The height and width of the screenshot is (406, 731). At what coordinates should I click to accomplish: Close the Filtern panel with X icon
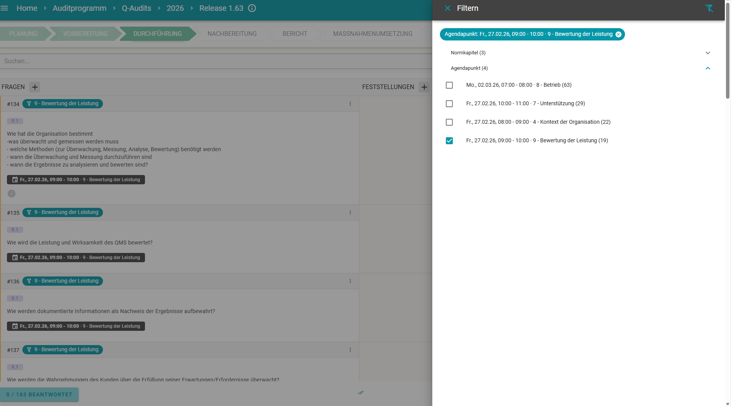point(447,8)
